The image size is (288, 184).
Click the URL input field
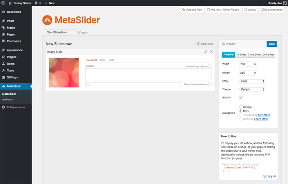(x=133, y=84)
